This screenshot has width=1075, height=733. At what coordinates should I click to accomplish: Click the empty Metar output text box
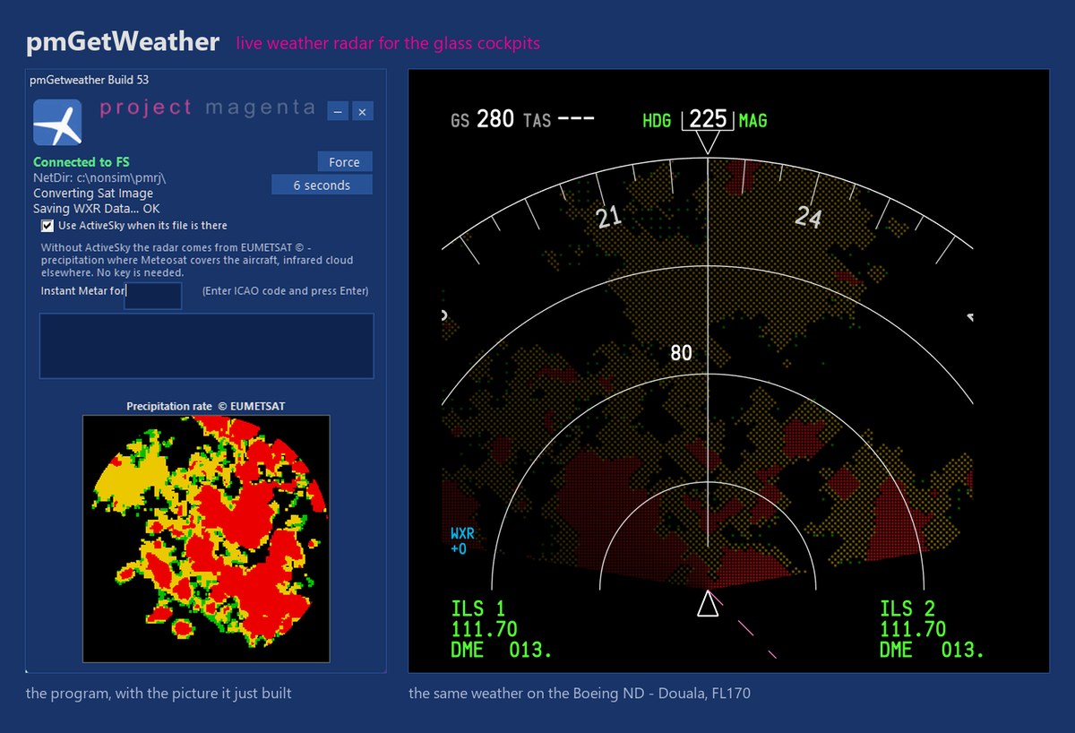point(206,346)
